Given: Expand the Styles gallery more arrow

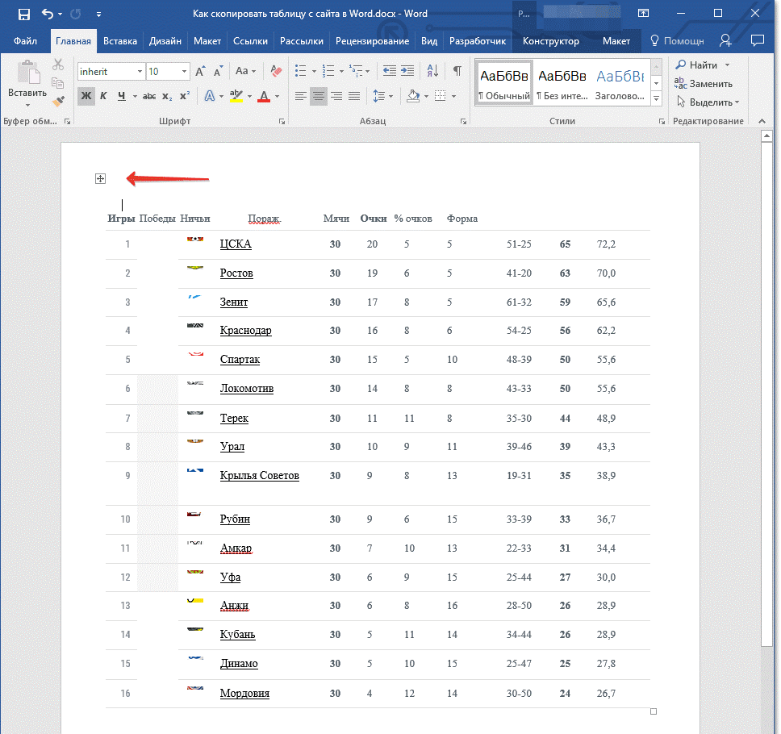Looking at the screenshot, I should (657, 98).
